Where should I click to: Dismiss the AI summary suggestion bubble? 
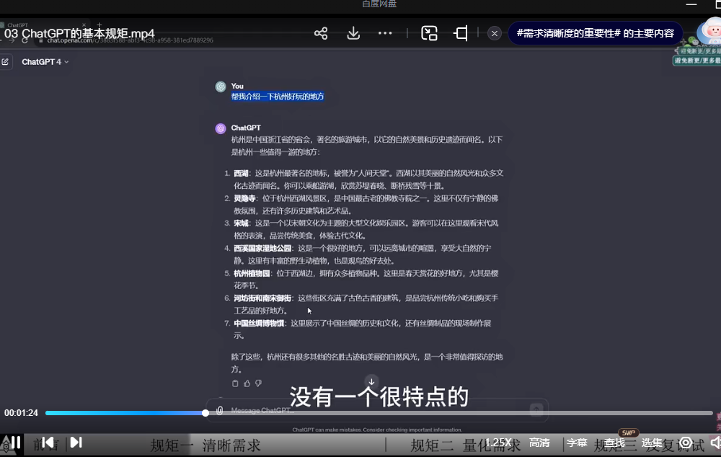pos(495,33)
